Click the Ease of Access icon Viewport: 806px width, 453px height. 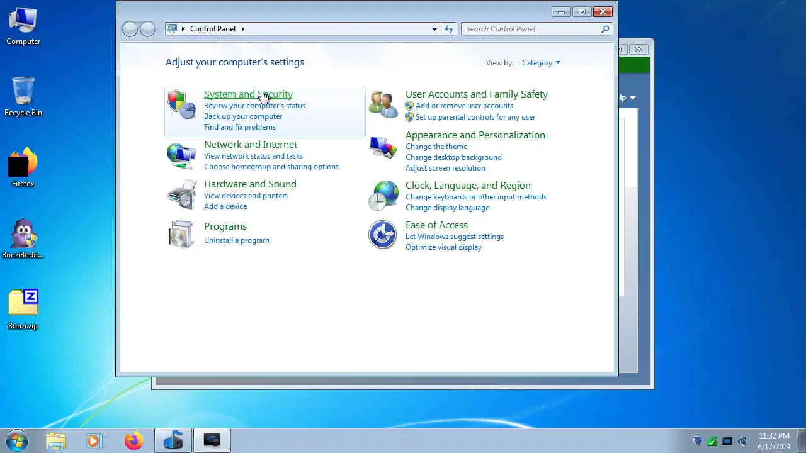383,235
